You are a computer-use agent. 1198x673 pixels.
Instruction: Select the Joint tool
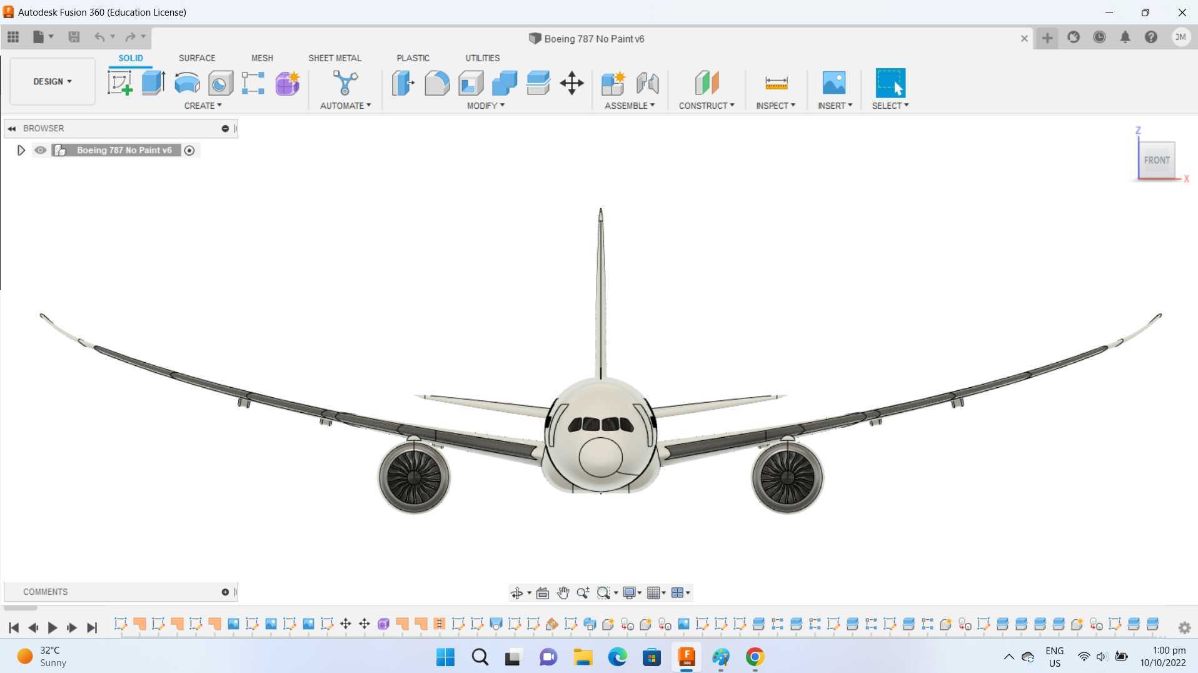(x=647, y=83)
